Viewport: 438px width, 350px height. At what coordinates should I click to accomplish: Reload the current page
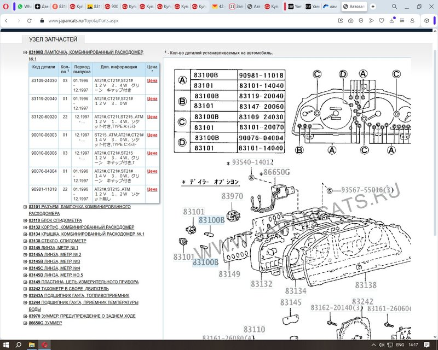click(x=30, y=21)
